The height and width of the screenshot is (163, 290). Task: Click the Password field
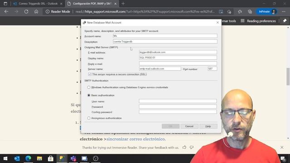tap(178, 106)
